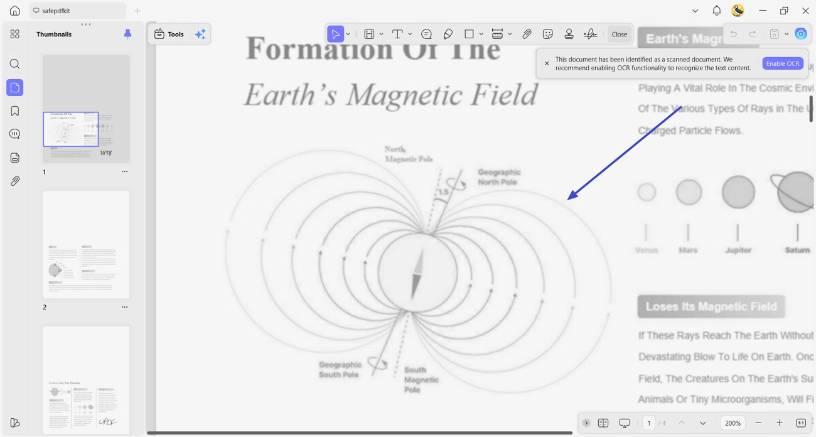Viewport: 816px width, 437px height.
Task: Click the page number field
Action: click(649, 423)
